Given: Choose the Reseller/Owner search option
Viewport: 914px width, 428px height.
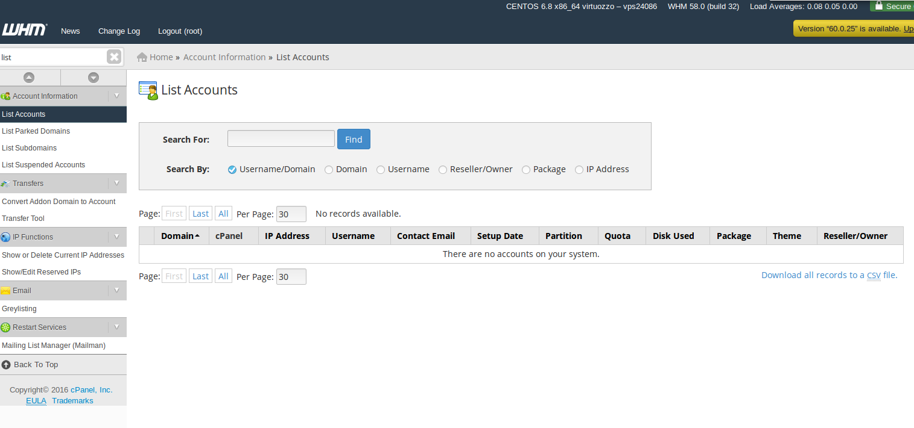Looking at the screenshot, I should 443,170.
